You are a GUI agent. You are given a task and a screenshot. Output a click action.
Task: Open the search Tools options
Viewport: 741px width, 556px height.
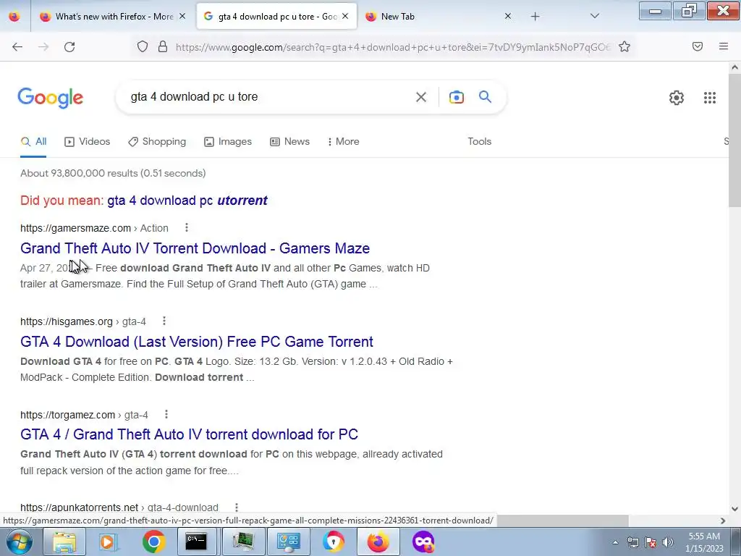pyautogui.click(x=479, y=141)
